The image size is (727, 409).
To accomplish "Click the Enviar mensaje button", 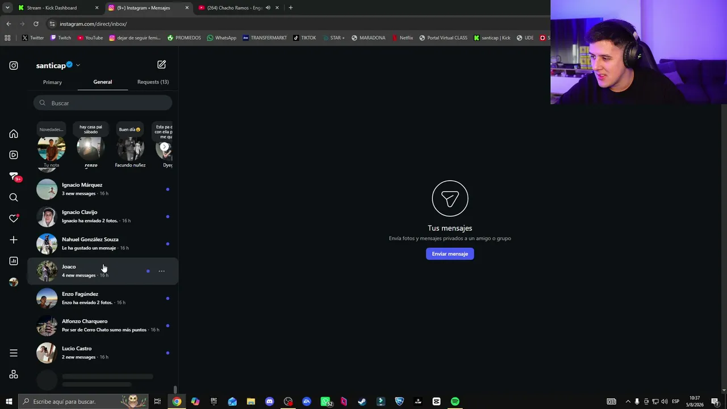I will coord(450,254).
